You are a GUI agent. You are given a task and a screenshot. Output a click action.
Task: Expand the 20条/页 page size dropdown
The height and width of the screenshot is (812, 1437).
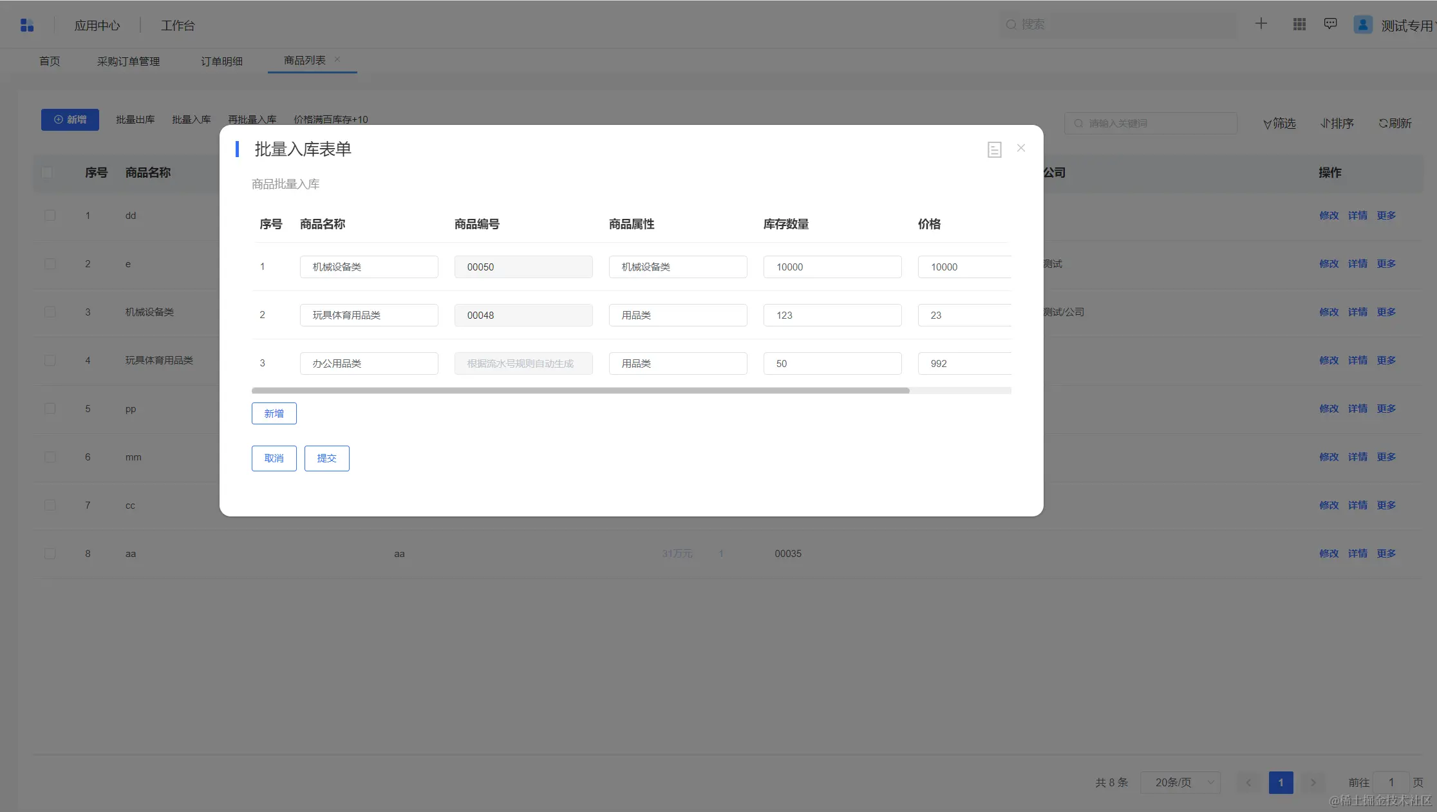(1180, 782)
